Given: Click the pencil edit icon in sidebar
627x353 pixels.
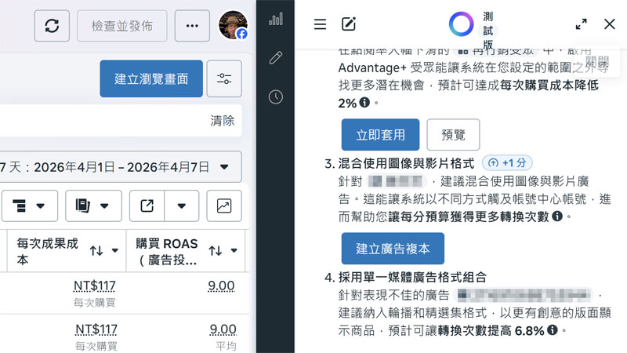Looking at the screenshot, I should coord(275,58).
